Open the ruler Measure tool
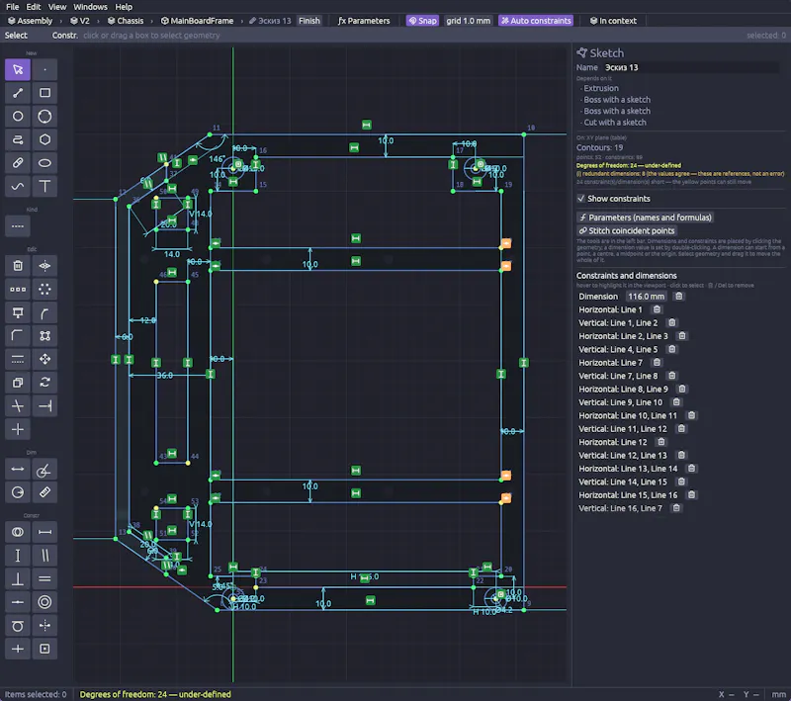This screenshot has width=791, height=701. [44, 492]
